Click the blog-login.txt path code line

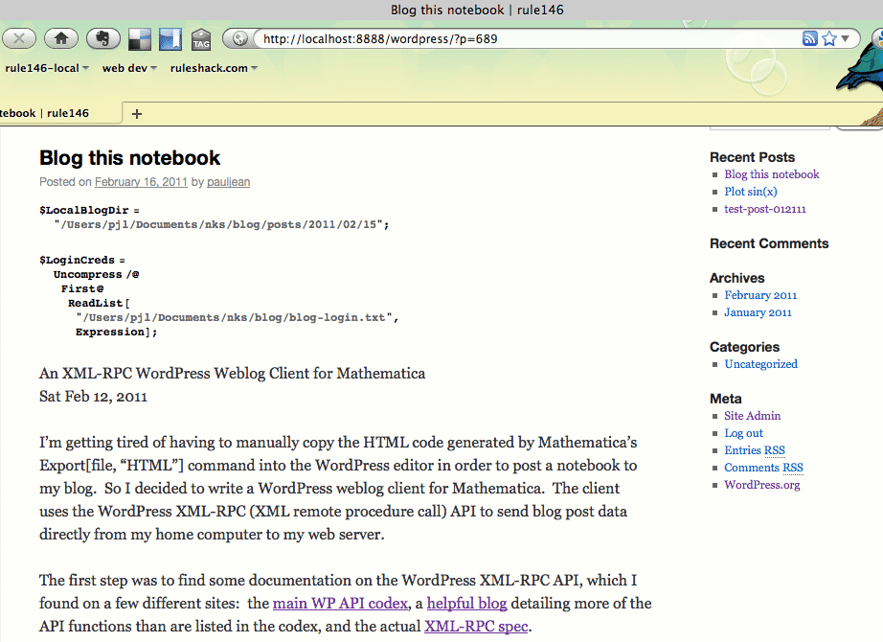(x=238, y=317)
